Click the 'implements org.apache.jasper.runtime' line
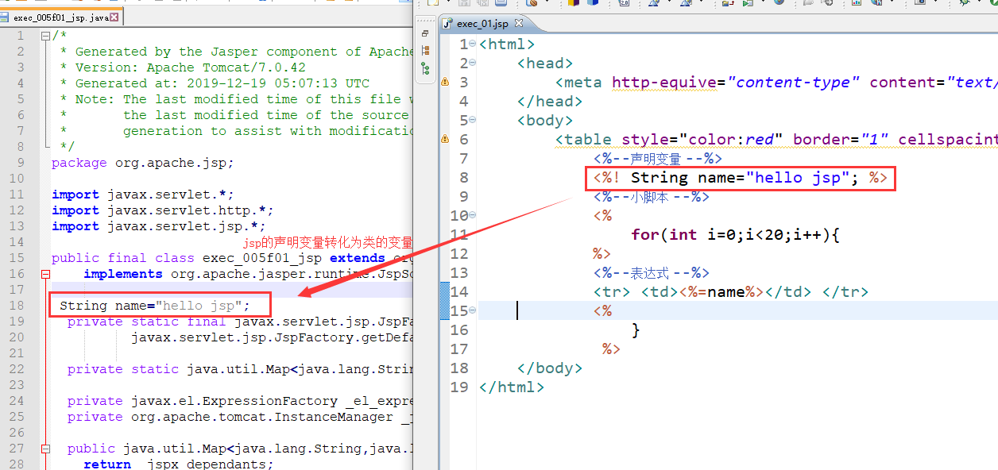Viewport: 998px width, 470px height. [x=248, y=274]
